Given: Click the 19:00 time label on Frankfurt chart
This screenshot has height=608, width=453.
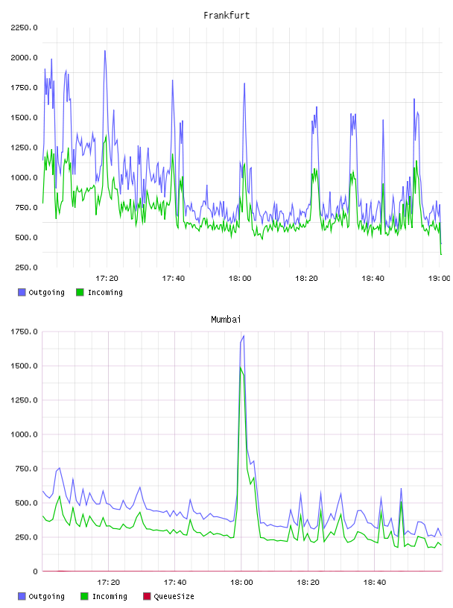Looking at the screenshot, I should (439, 279).
